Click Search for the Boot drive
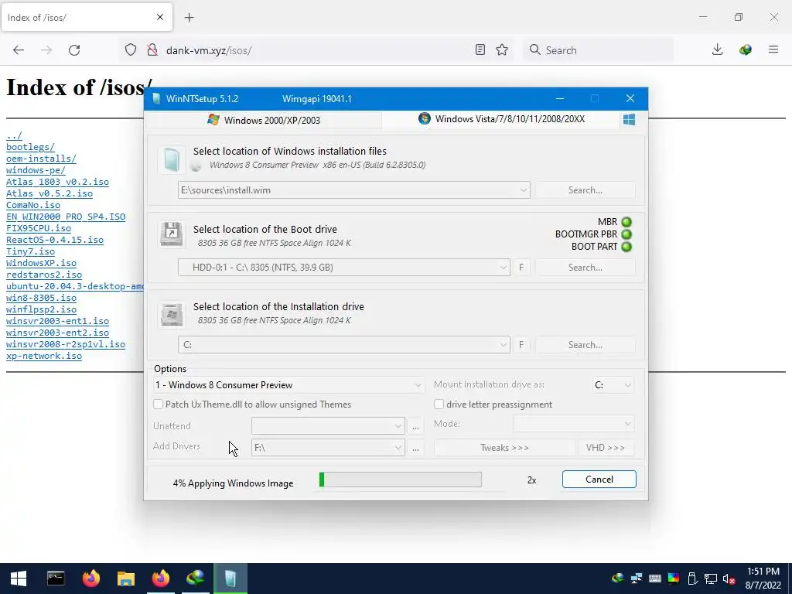The height and width of the screenshot is (594, 792). coord(585,267)
